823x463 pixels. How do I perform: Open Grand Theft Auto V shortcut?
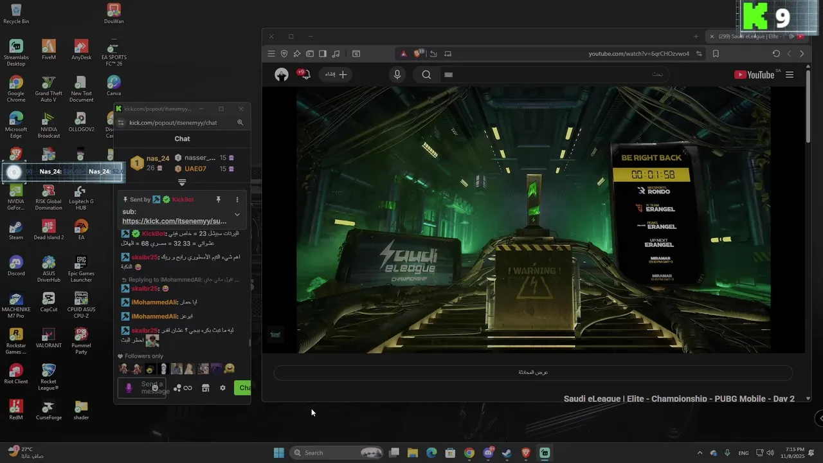click(49, 89)
